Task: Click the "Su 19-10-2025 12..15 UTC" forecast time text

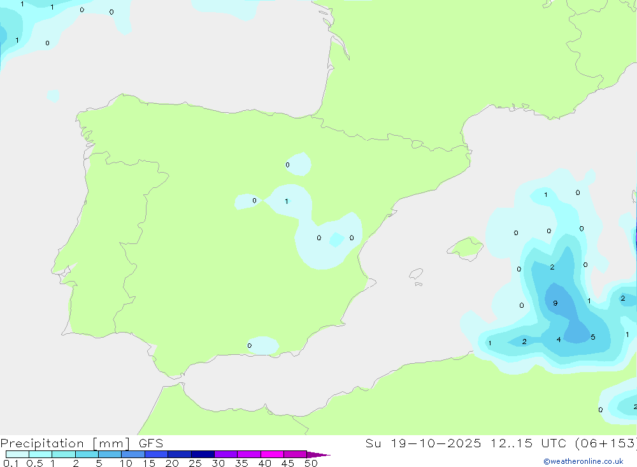Action: [466, 443]
